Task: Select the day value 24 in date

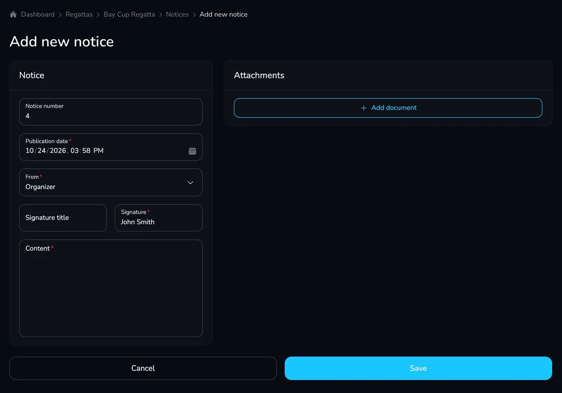Action: coord(41,150)
